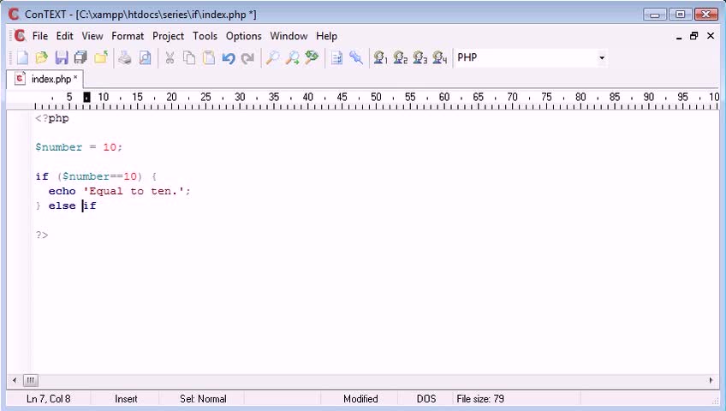Click the stay on top pin icon
The width and height of the screenshot is (726, 411).
coord(355,58)
